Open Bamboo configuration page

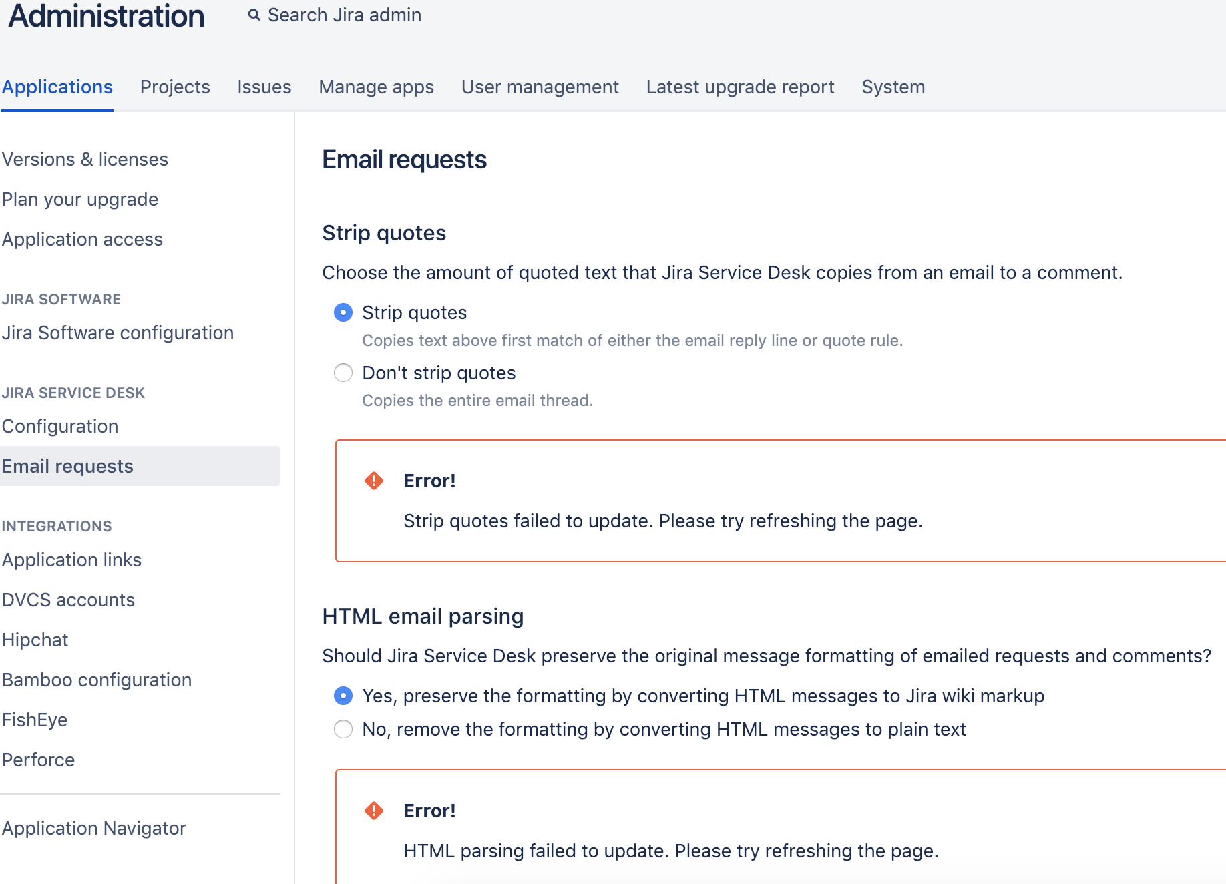tap(97, 680)
